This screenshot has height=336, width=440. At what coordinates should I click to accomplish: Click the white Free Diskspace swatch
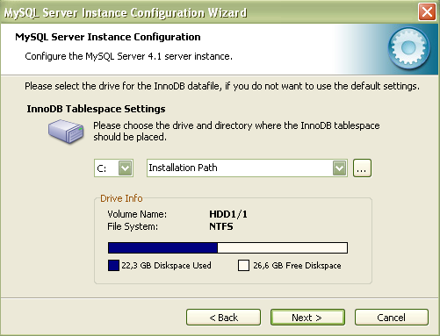pos(243,266)
